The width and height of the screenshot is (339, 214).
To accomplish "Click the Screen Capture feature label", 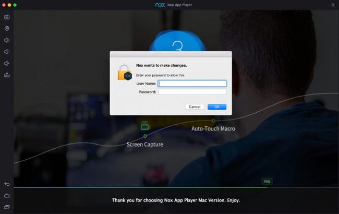I will point(145,144).
